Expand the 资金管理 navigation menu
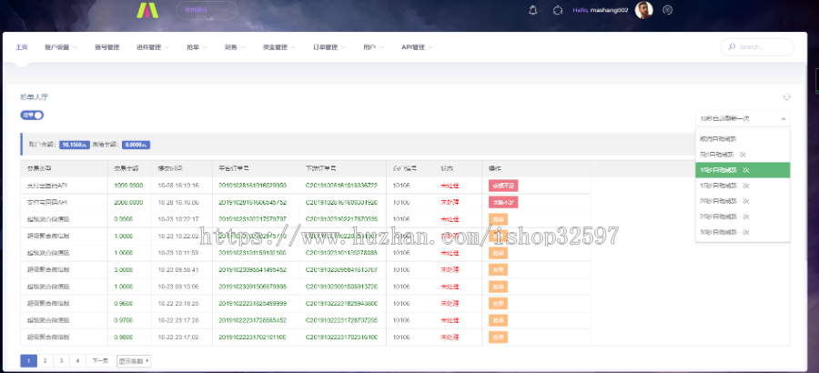Viewport: 819px width, 373px height. coord(279,47)
